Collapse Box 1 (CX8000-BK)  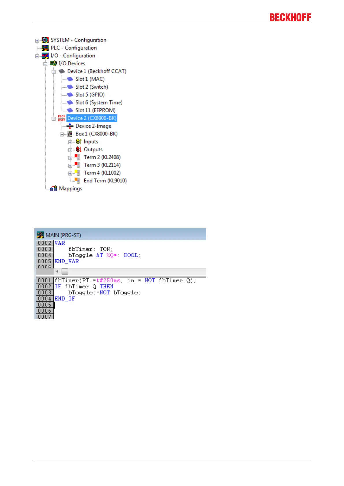62,134
